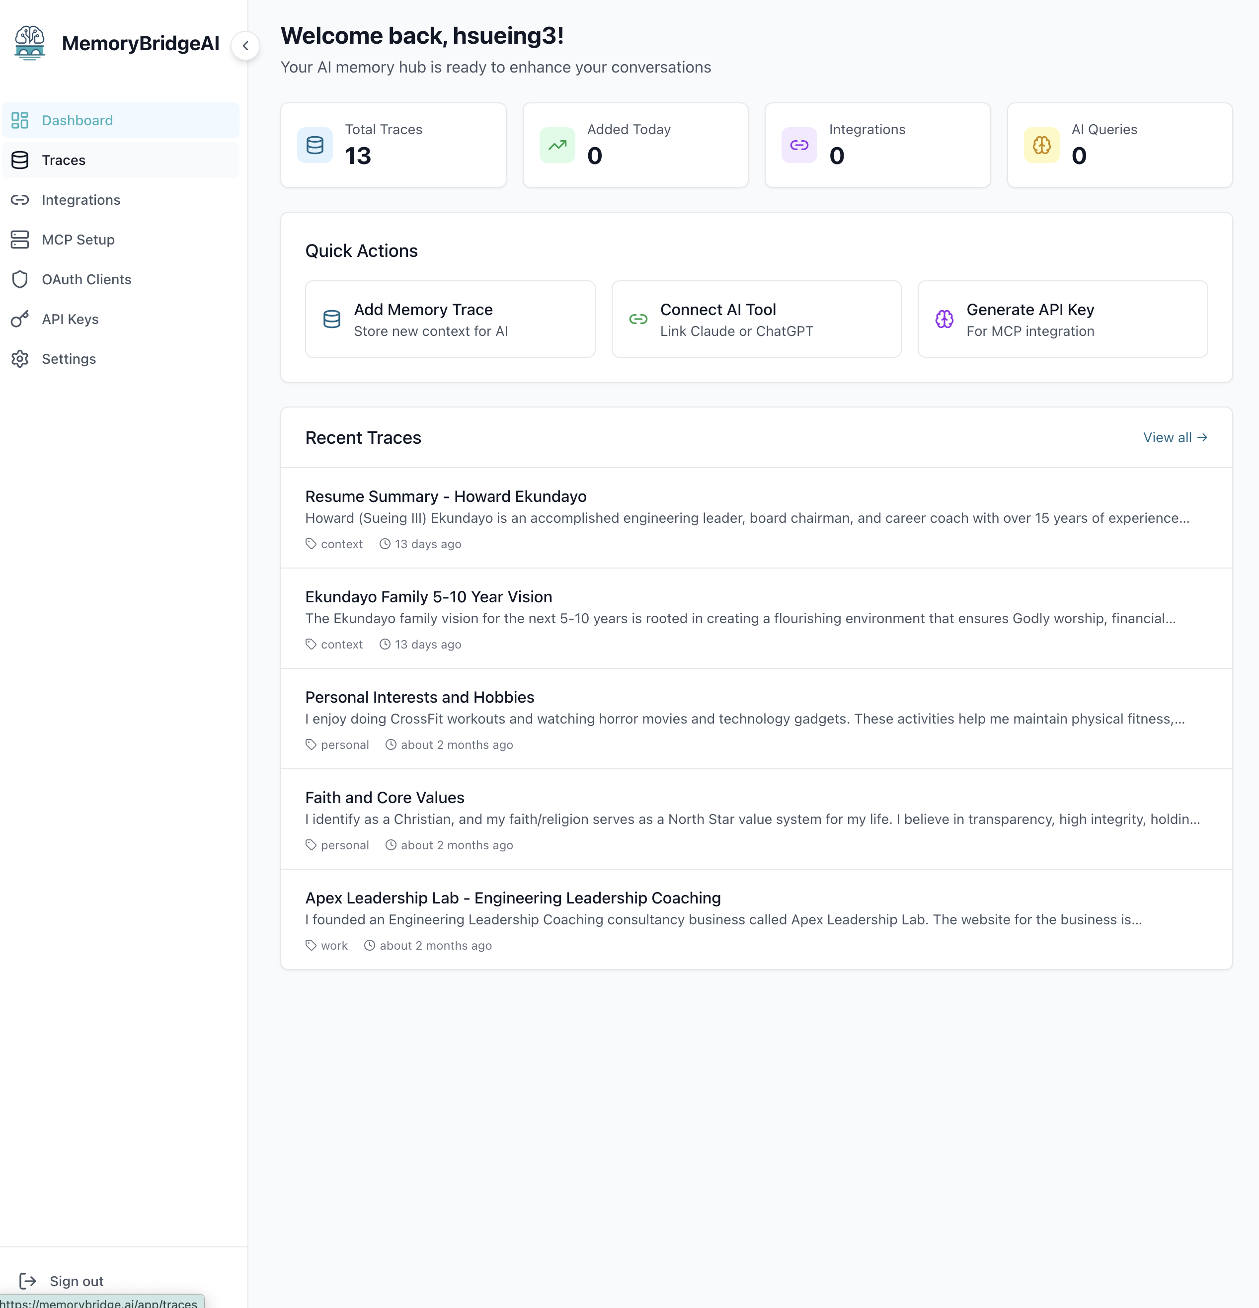Click the Total Traces database icon

pos(315,145)
